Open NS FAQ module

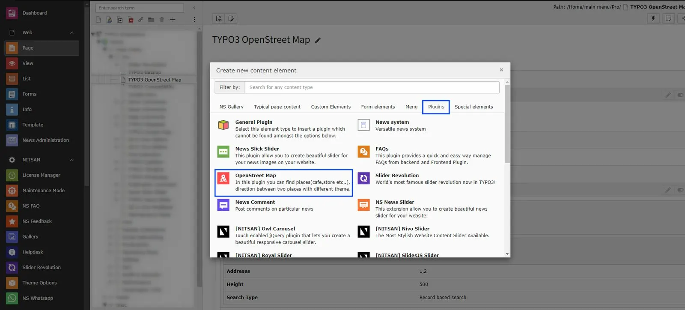click(x=42, y=206)
